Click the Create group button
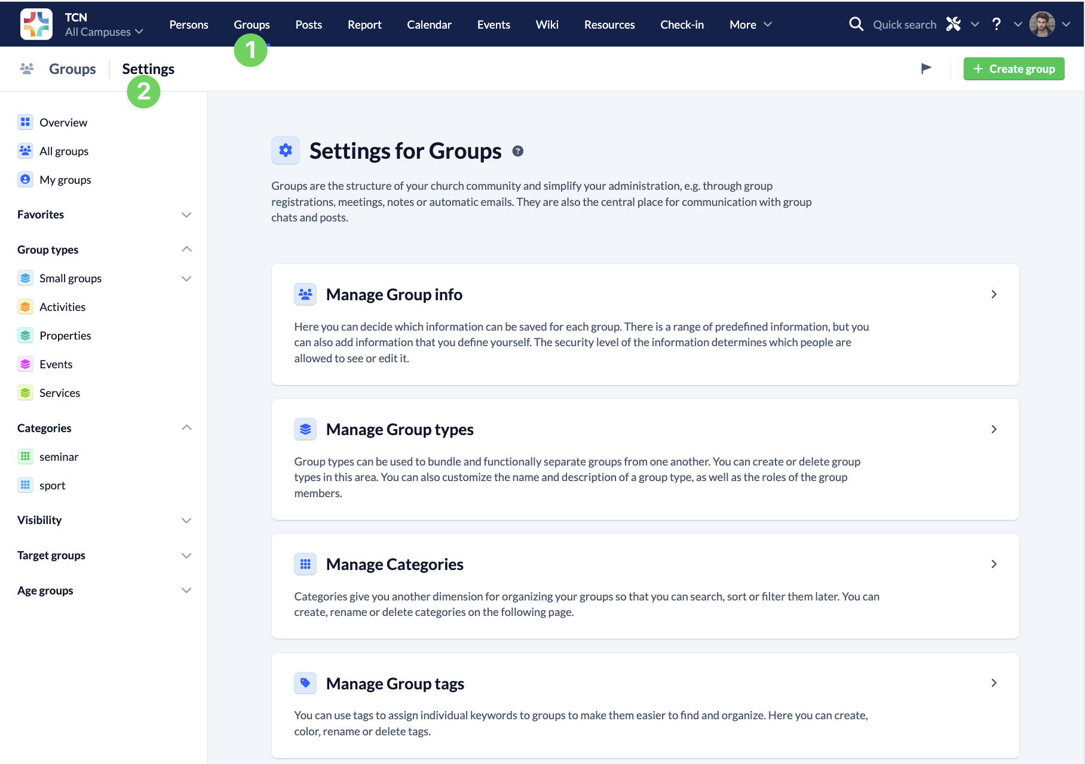 click(1014, 68)
